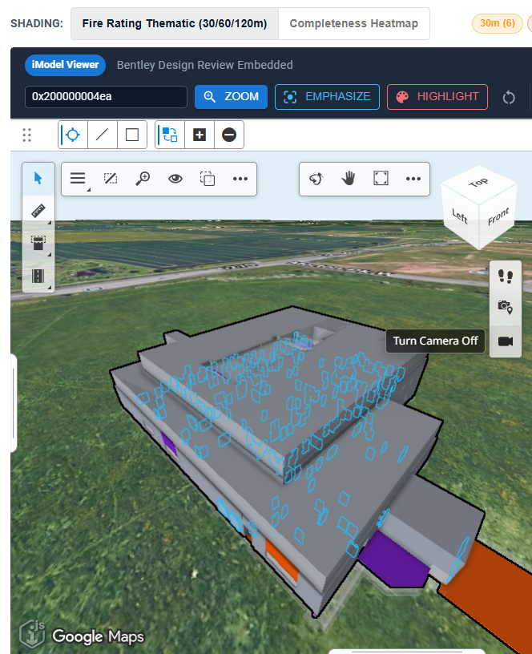
Task: Activate the pan hand tool
Action: click(349, 179)
